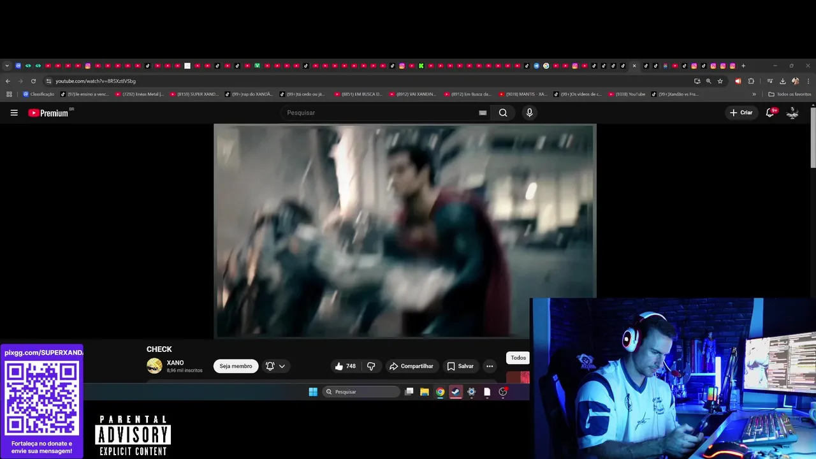This screenshot has height=459, width=816.
Task: Go back with the browser back arrow
Action: pyautogui.click(x=8, y=81)
